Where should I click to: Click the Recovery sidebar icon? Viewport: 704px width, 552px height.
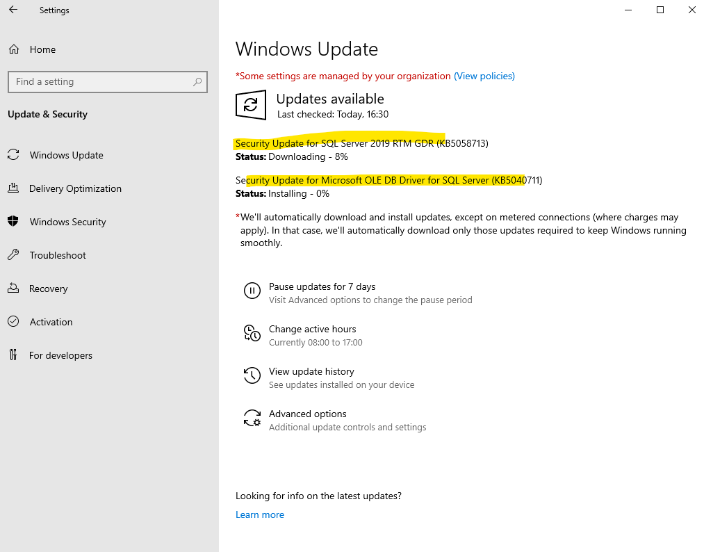tap(13, 289)
